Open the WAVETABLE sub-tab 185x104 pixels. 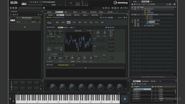[x=95, y=15]
